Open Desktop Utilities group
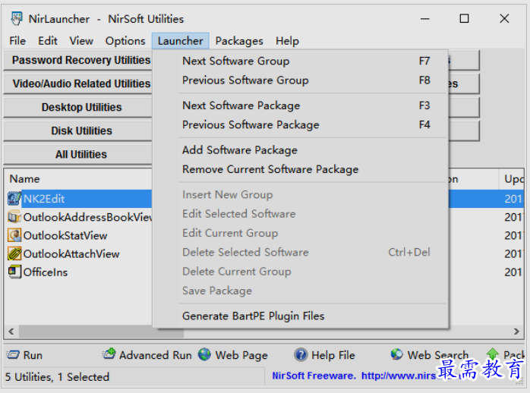 (78, 108)
